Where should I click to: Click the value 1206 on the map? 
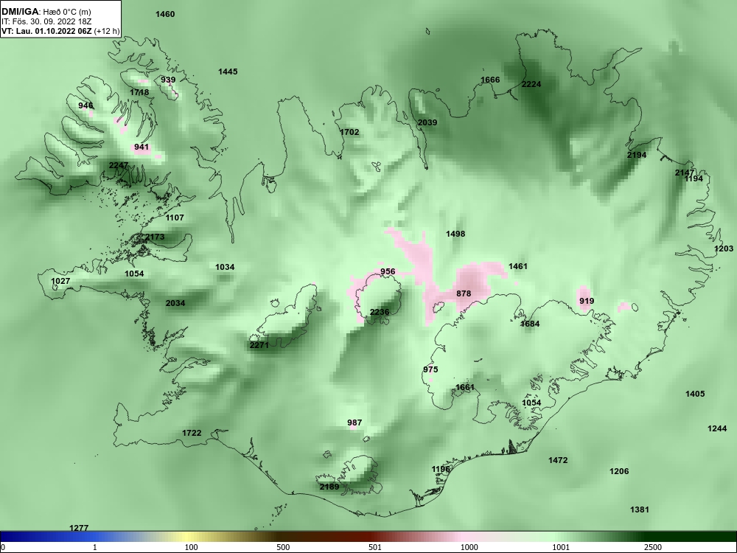[x=619, y=471]
